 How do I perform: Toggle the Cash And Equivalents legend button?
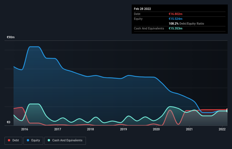pos(65,141)
